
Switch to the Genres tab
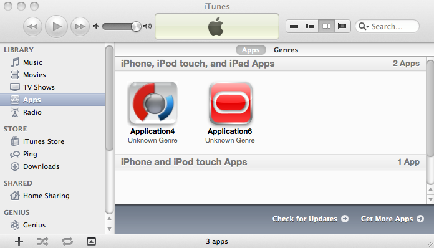coord(286,50)
